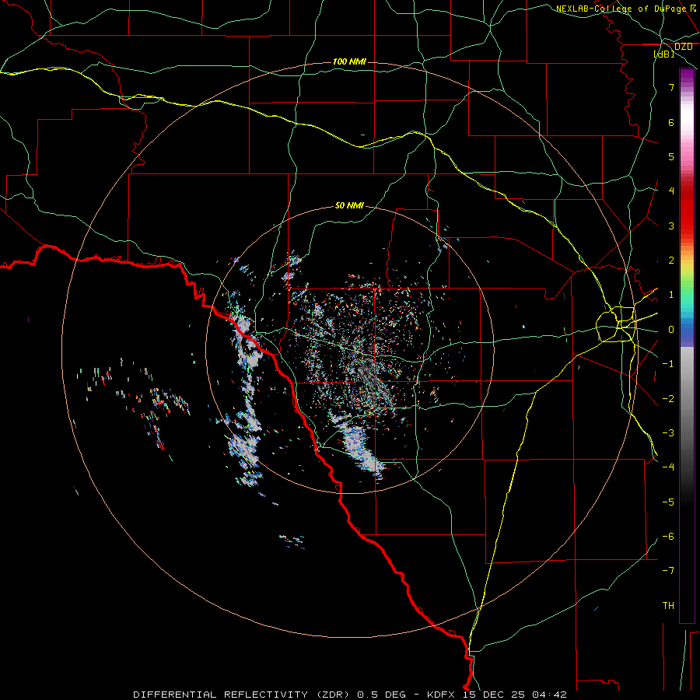The image size is (700, 700).
Task: Click the "1" value on the color scale
Action: pyautogui.click(x=671, y=295)
